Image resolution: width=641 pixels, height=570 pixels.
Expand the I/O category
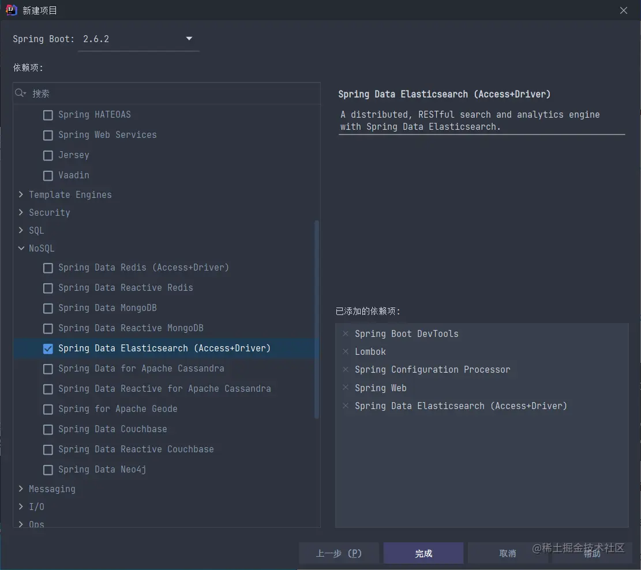[x=21, y=507]
